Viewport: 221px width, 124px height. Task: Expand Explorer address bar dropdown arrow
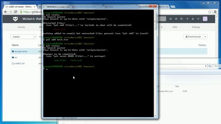pyautogui.click(x=206, y=66)
